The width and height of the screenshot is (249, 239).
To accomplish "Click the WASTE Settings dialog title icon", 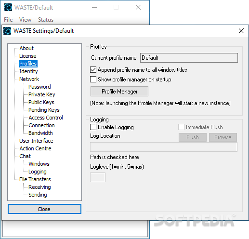I will pos(7,31).
